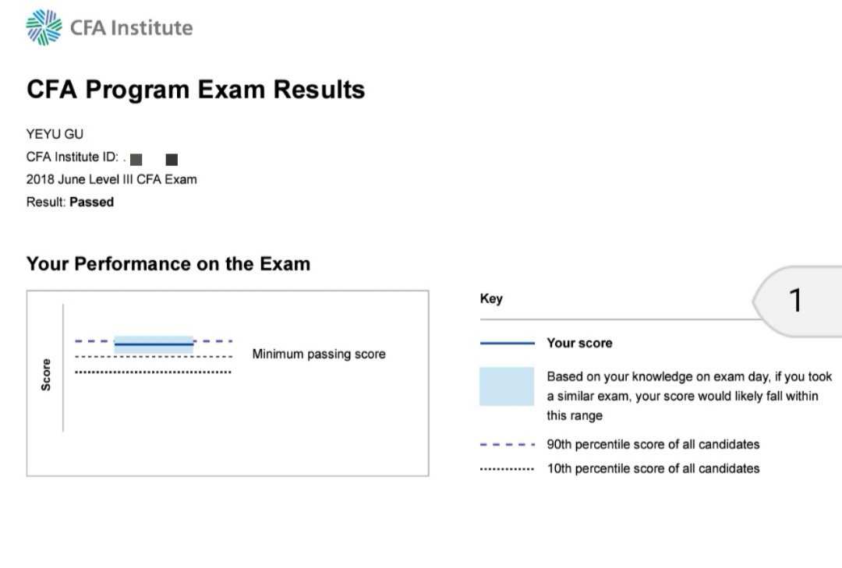Click the CFA Institute starburst logo
This screenshot has width=842, height=568.
pyautogui.click(x=44, y=28)
